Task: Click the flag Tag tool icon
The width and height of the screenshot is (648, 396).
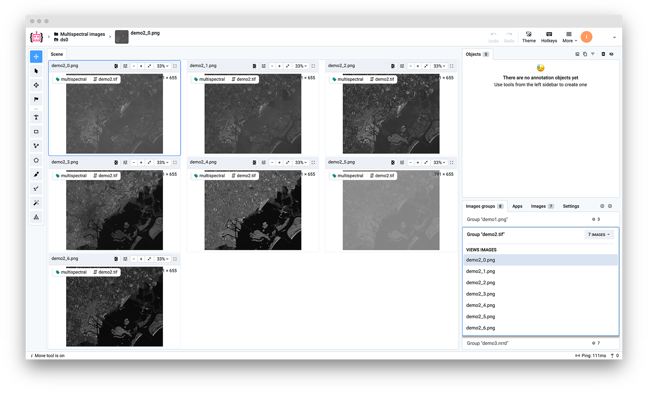Action: click(x=36, y=99)
